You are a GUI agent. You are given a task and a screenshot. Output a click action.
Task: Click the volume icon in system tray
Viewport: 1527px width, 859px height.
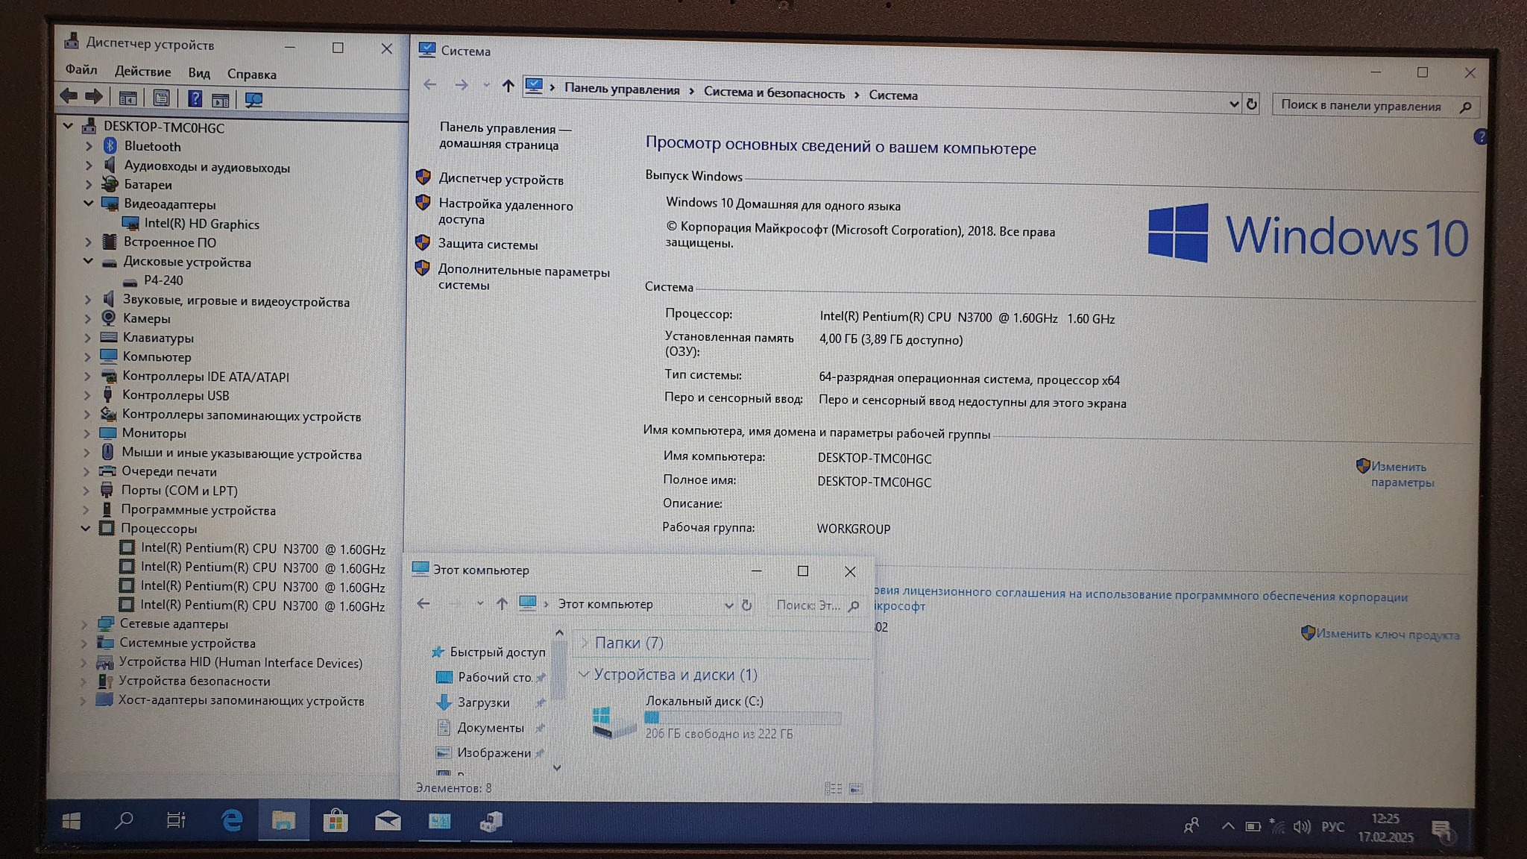pyautogui.click(x=1302, y=826)
